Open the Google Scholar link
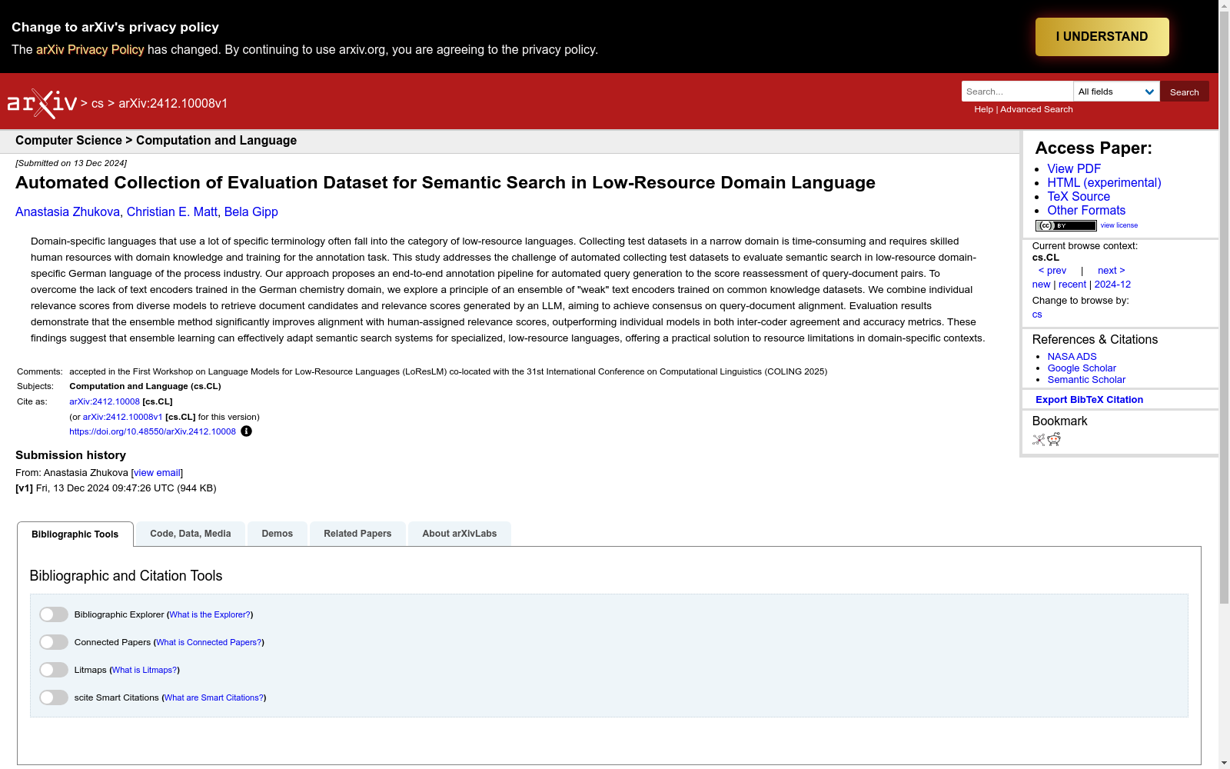 [x=1082, y=368]
